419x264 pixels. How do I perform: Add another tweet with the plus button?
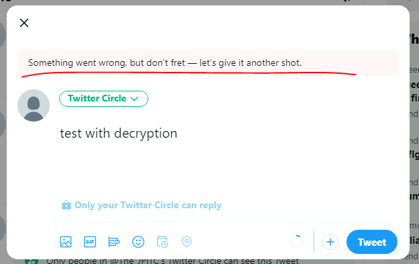(x=330, y=242)
